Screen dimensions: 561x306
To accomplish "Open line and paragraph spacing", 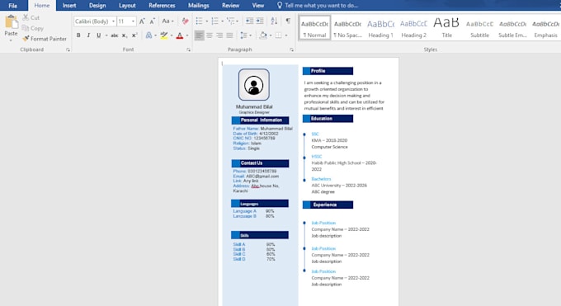I will [243, 35].
